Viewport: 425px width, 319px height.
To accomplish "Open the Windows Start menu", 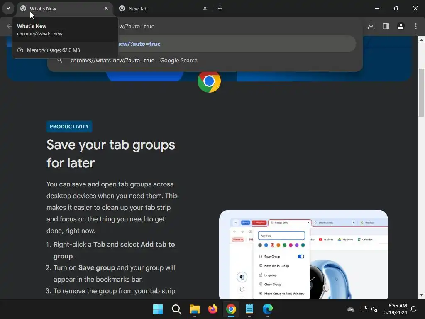I will point(158,309).
